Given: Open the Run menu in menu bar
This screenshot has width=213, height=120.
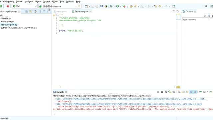Looking at the screenshot, I should pyautogui.click(x=62, y=1).
